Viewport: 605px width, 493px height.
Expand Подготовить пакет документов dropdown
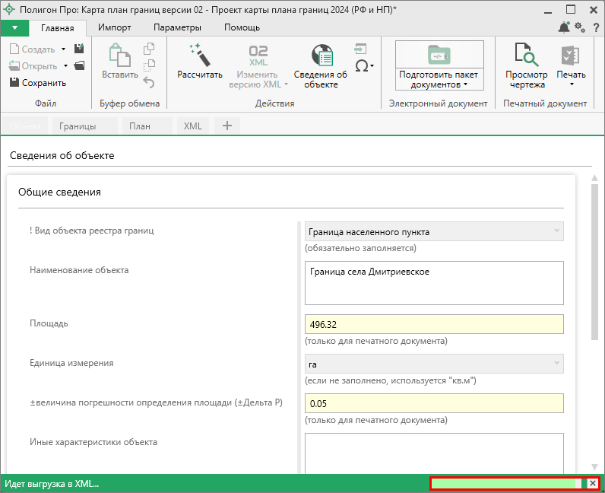439,79
